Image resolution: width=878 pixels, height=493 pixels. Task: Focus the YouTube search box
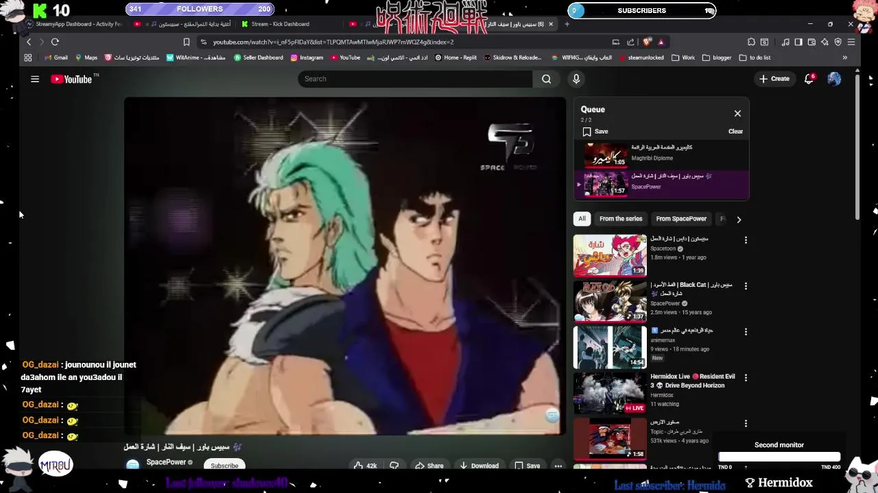pos(415,79)
